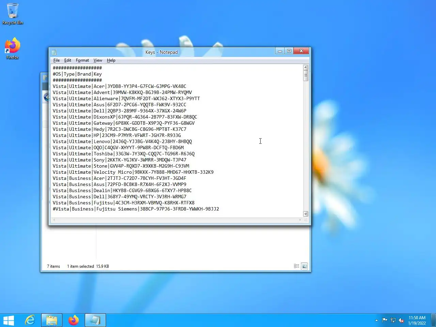436x327 pixels.
Task: Open the network tray icon
Action: [x=393, y=320]
